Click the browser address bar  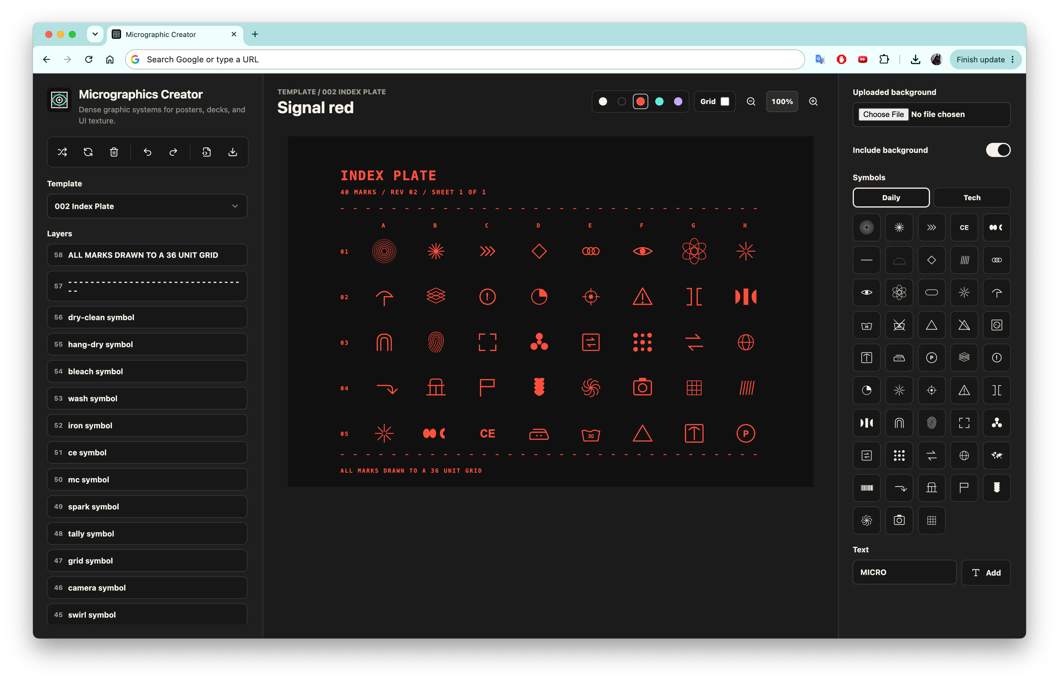click(x=465, y=59)
